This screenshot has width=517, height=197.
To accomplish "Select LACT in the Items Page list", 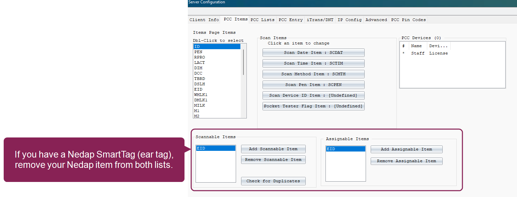I will coord(200,63).
